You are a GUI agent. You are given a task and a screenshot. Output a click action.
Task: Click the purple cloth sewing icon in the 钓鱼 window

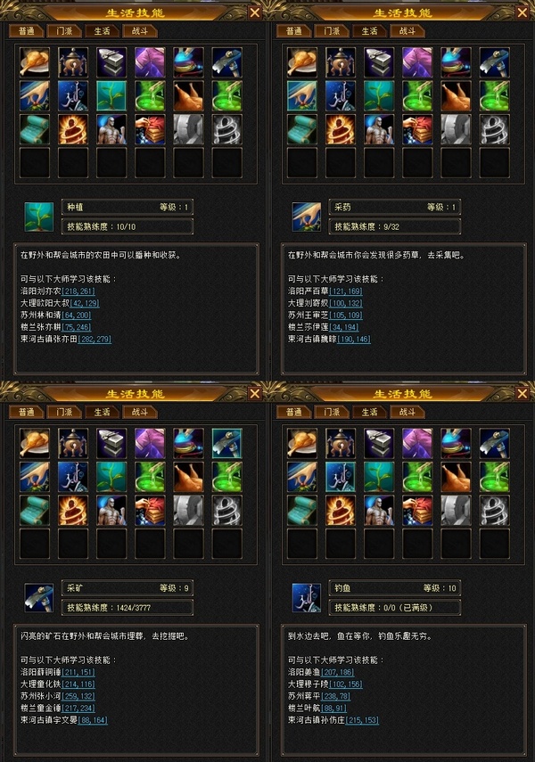click(x=417, y=443)
